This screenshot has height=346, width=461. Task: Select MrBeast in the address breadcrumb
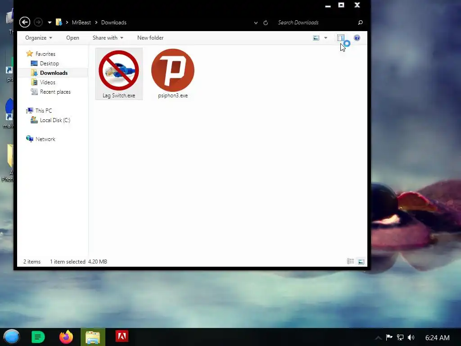click(81, 23)
